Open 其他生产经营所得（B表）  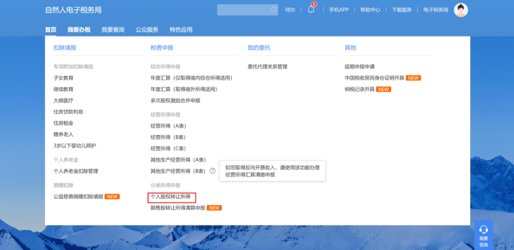click(x=178, y=171)
